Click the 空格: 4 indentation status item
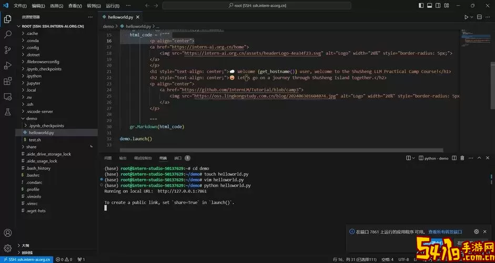Viewport: 495px width, 263px height. coord(387,259)
